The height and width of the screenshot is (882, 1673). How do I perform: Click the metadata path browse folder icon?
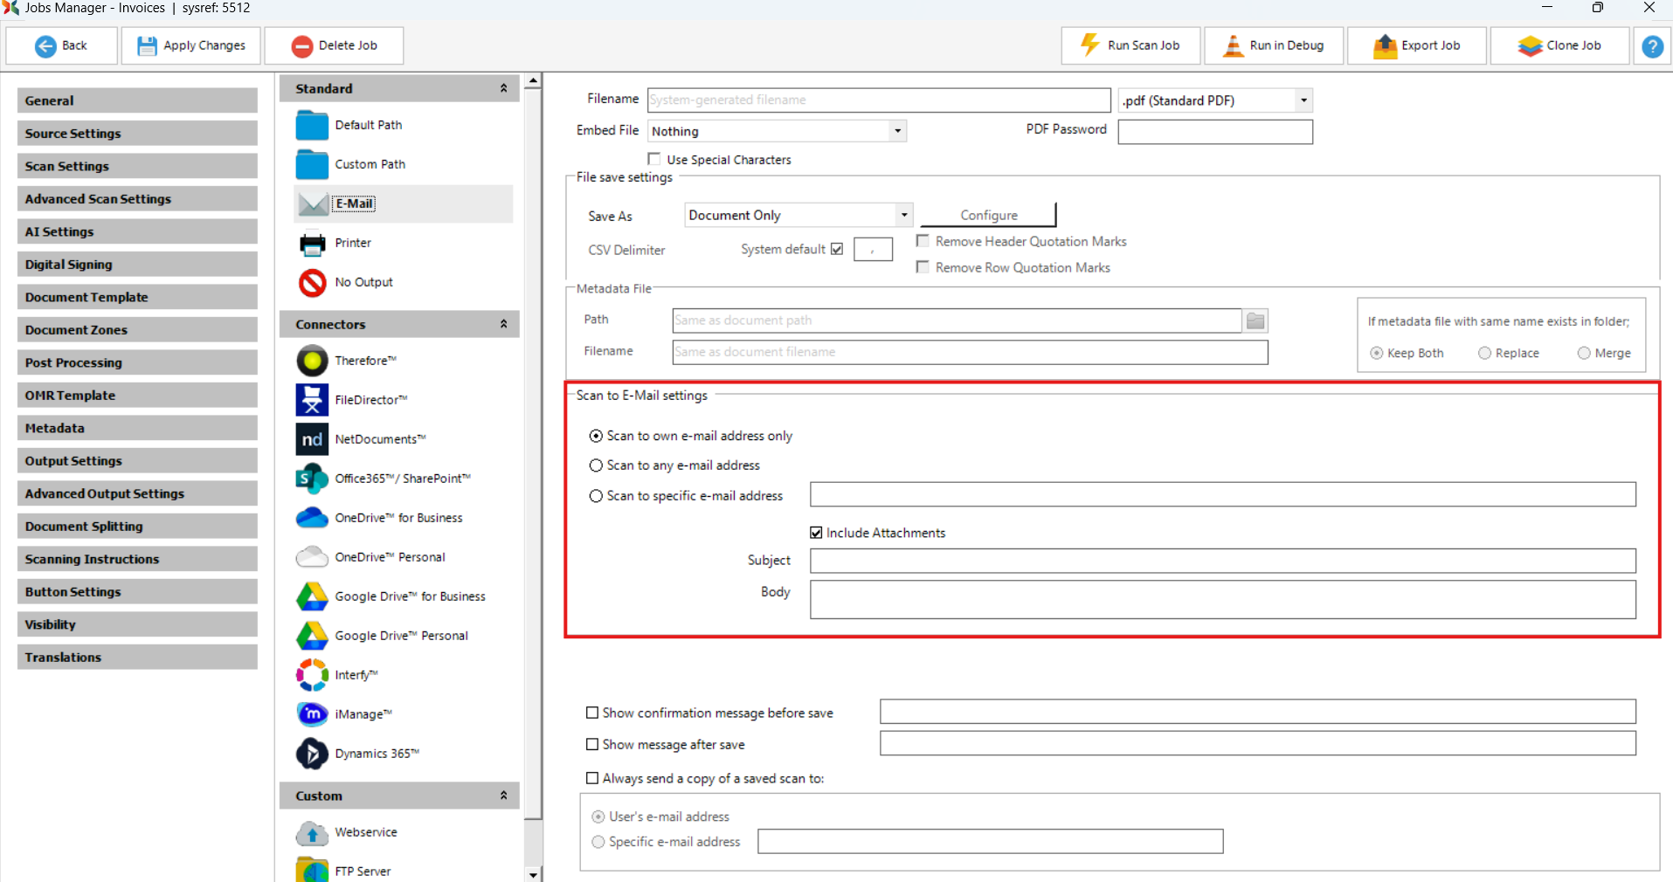1255,320
